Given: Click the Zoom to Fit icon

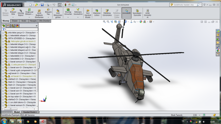Looking at the screenshot, I should [104, 22].
